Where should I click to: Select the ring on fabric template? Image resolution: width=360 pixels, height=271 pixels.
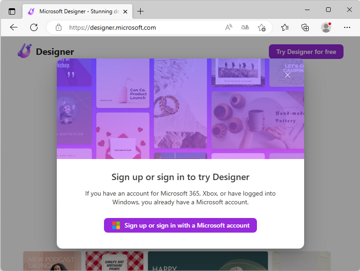(x=180, y=104)
